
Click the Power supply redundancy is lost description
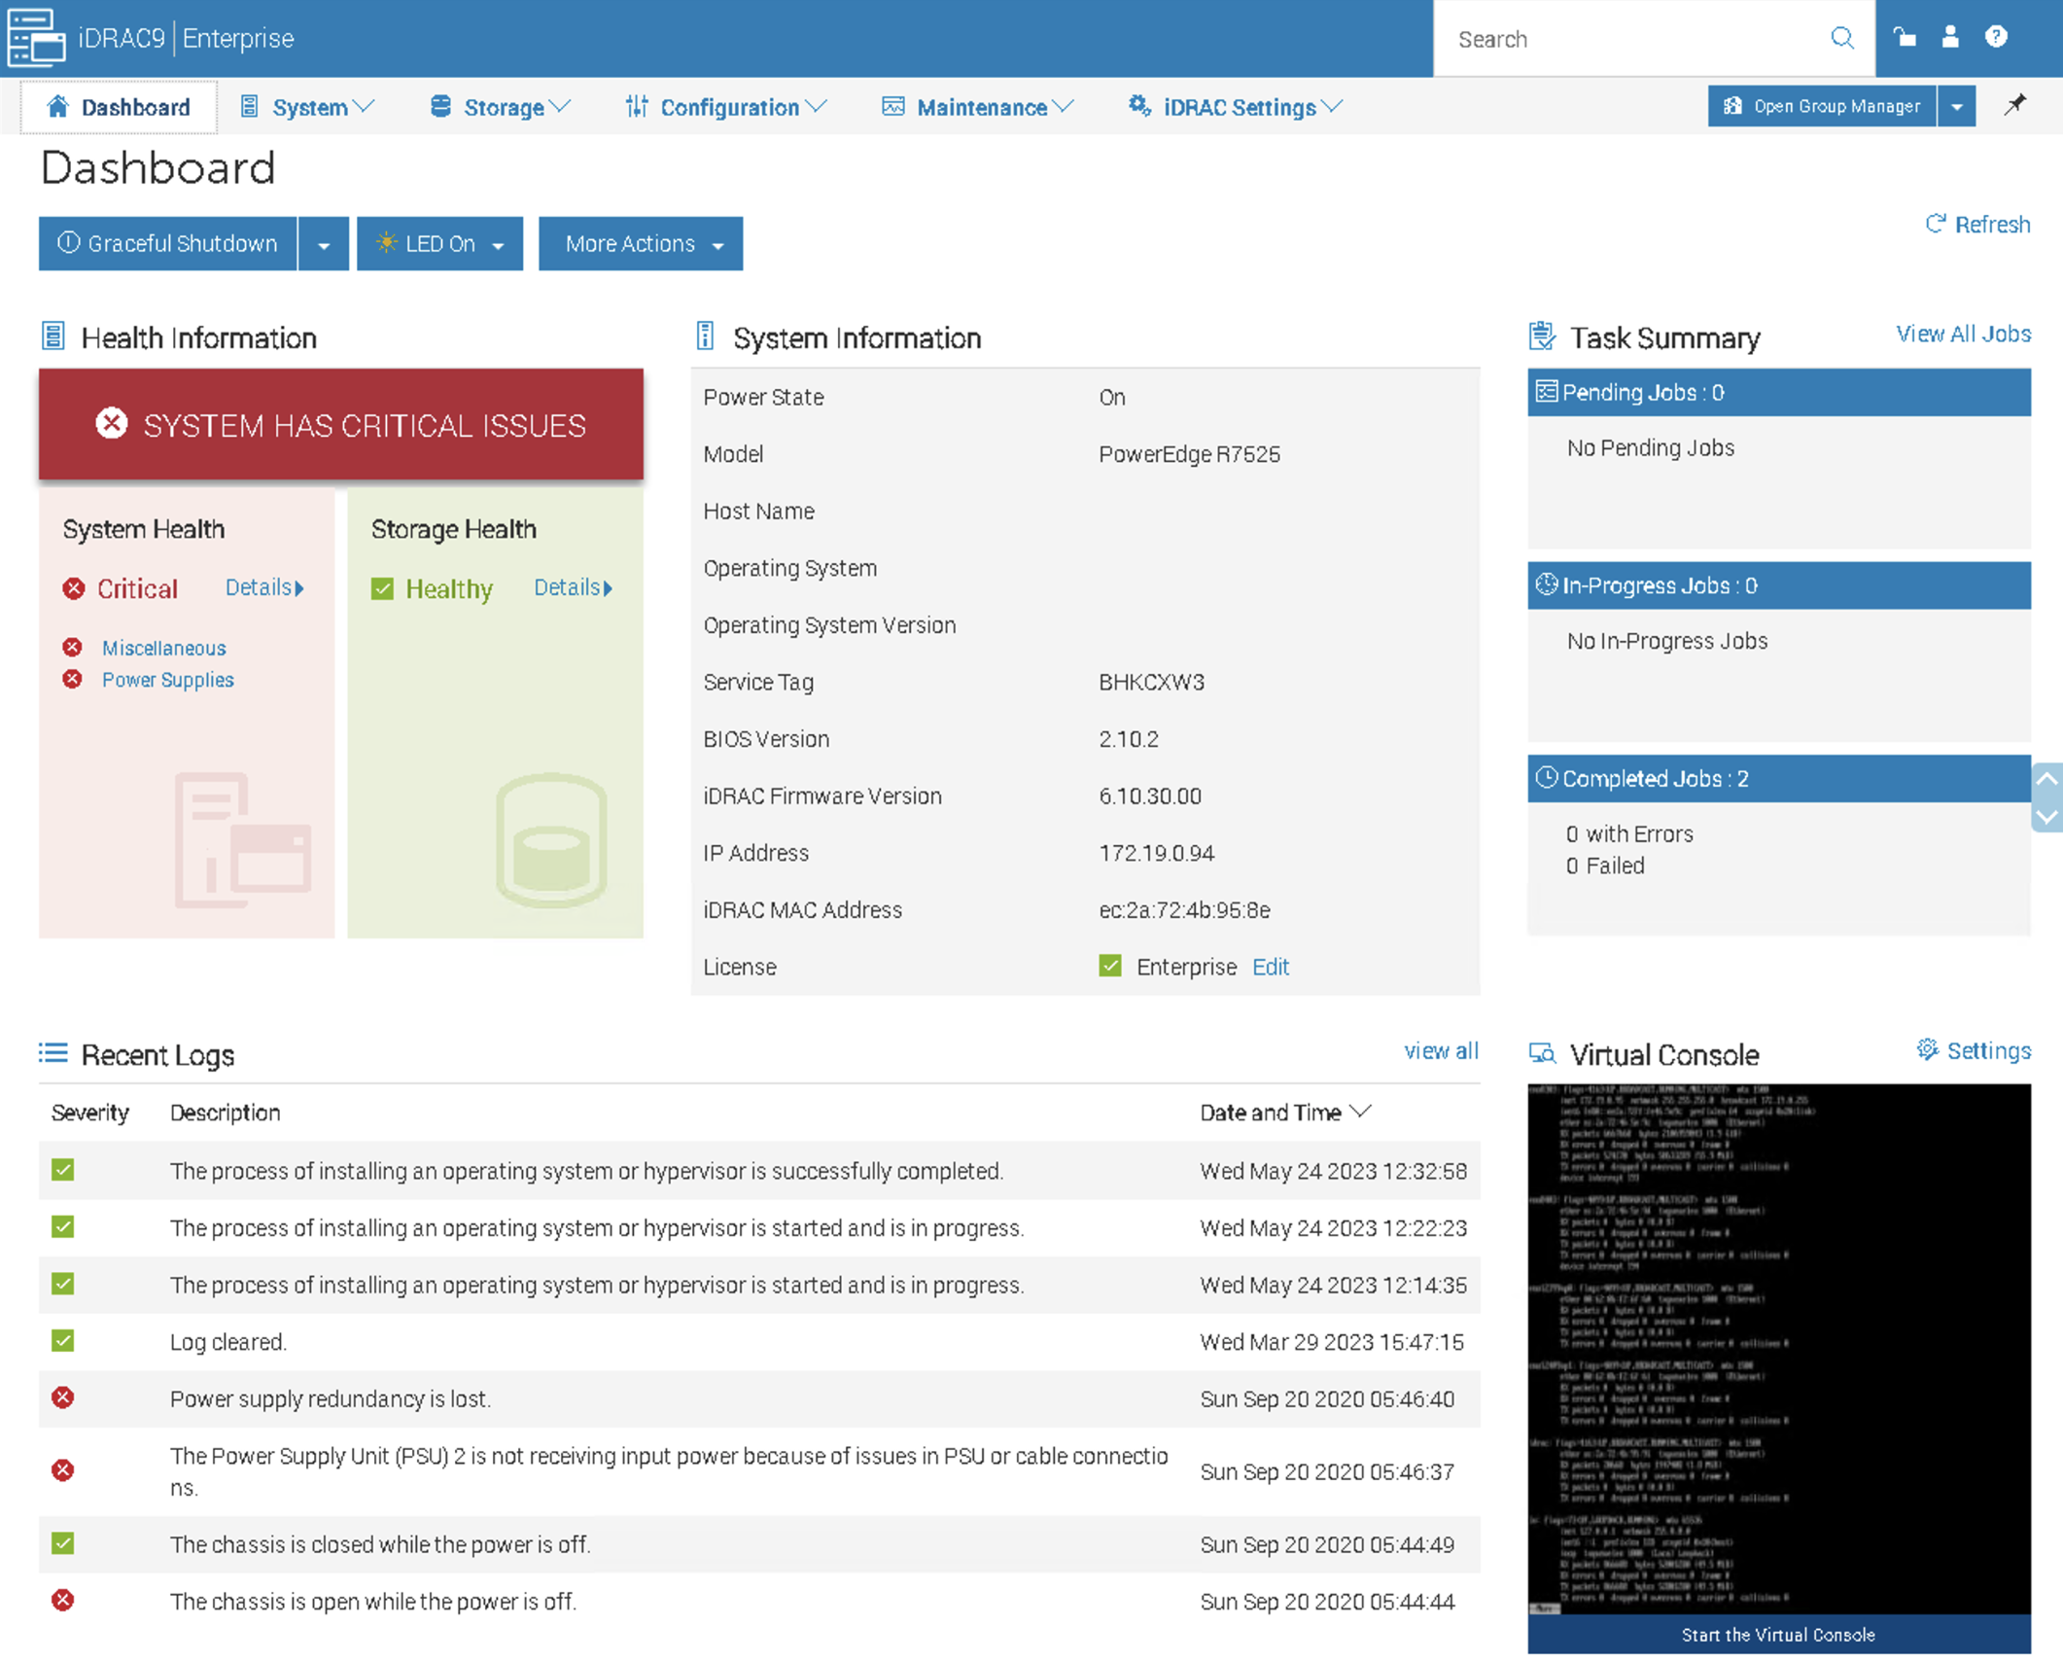pos(331,1398)
